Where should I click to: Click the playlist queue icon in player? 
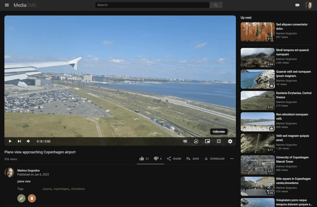point(185,141)
